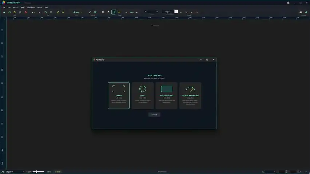Undo the last action
The image size is (310, 174).
click(x=33, y=12)
